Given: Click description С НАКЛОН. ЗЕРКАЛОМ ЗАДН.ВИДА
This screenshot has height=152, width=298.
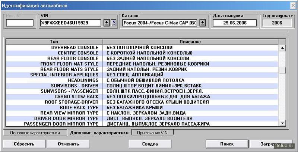Looking at the screenshot, I should click(x=146, y=113).
